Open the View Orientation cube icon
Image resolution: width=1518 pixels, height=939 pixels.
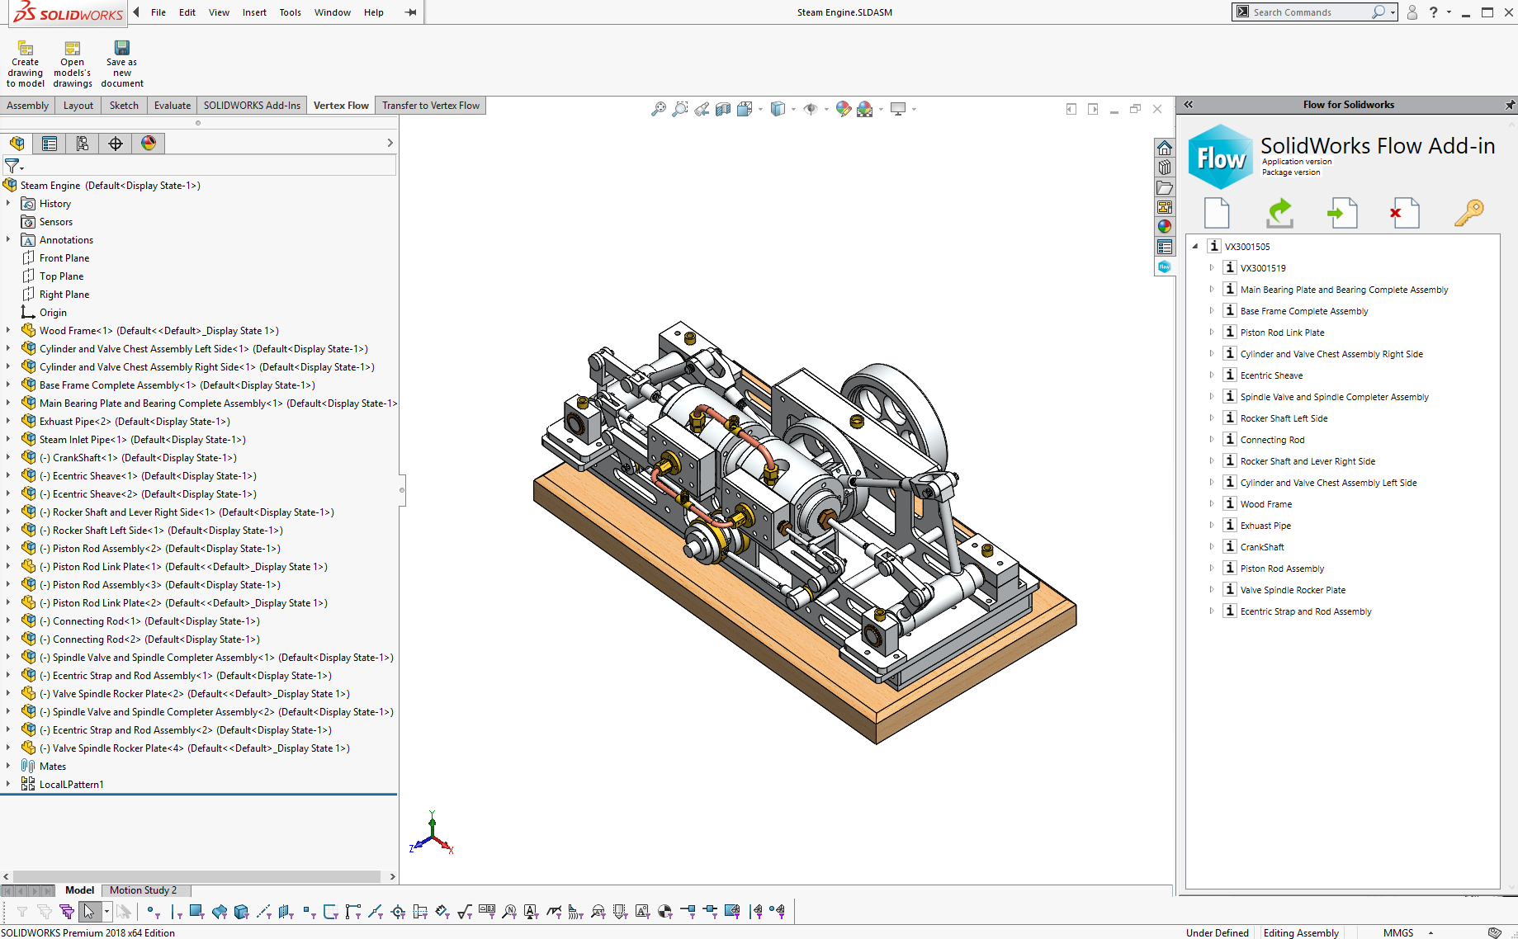777,108
